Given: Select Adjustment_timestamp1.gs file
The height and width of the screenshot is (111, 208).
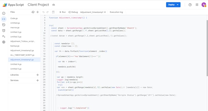Looking at the screenshot, I should click(24, 59).
